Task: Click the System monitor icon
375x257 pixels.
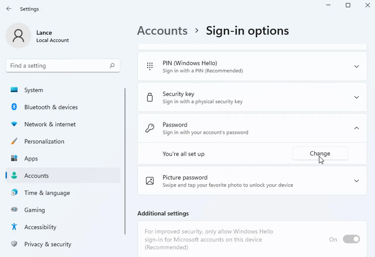Action: coord(14,90)
